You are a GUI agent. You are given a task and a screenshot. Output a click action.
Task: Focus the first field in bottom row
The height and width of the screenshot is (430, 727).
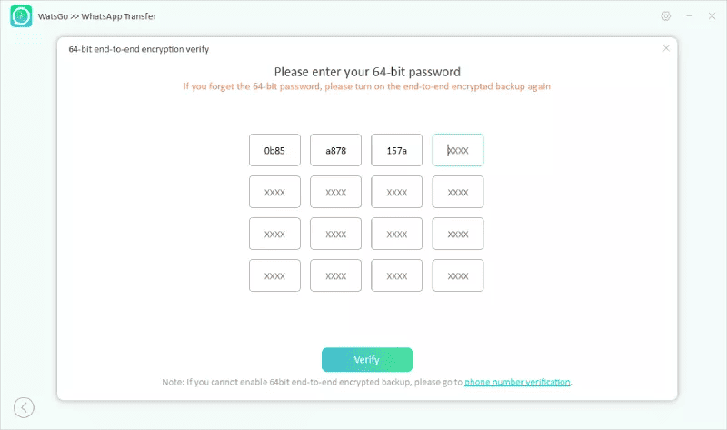(274, 275)
